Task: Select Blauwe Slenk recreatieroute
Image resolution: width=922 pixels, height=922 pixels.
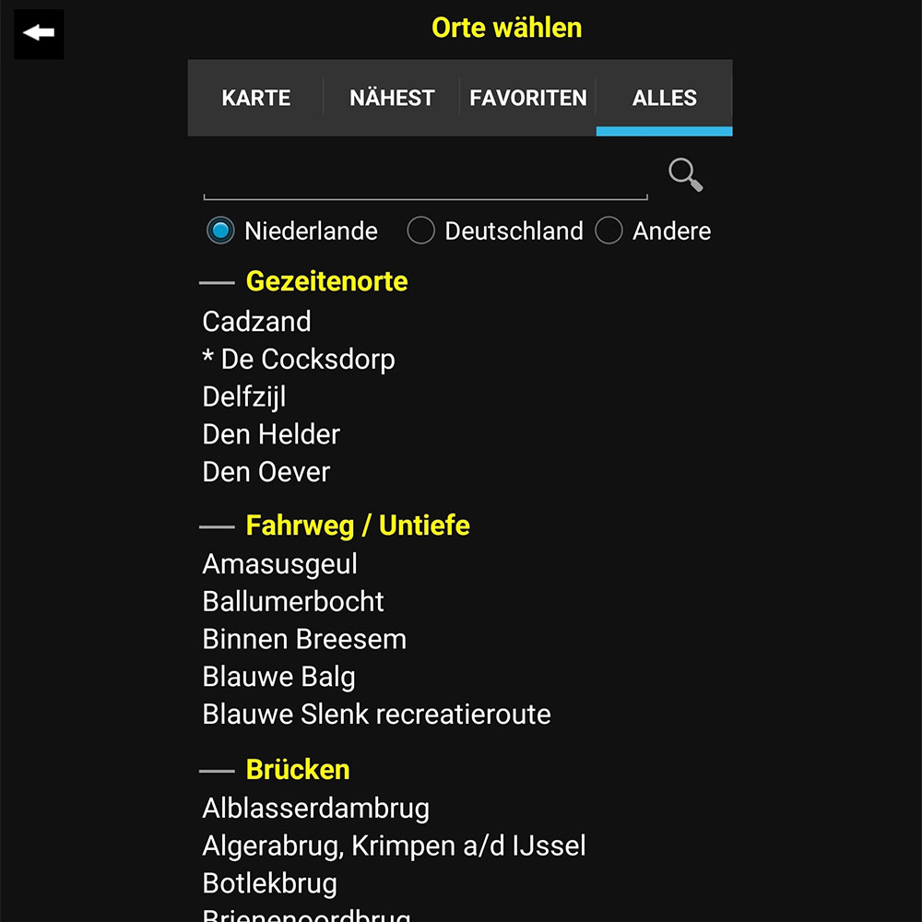Action: pyautogui.click(x=376, y=715)
